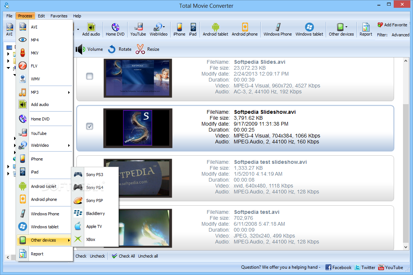This screenshot has height=275, width=413.
Task: Click YouTube in the Process menu
Action: (x=44, y=133)
